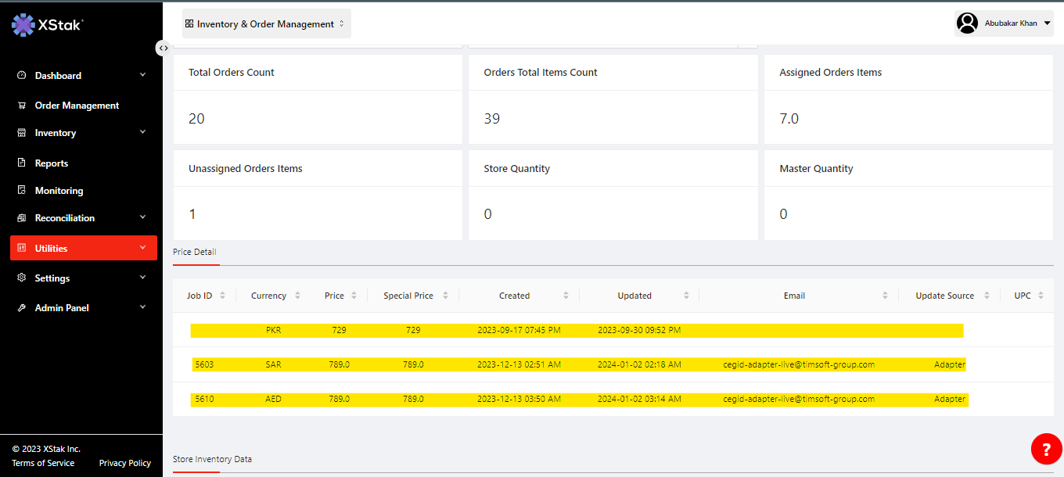
Task: Click the Dashboard gauge icon in sidebar
Action: (22, 76)
